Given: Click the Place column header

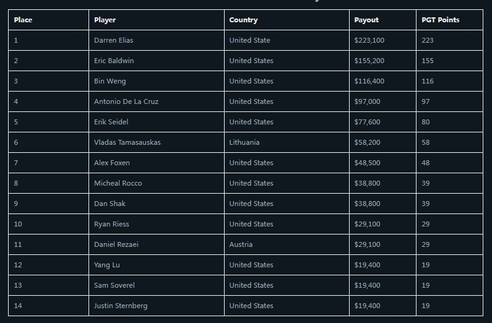Looking at the screenshot, I should 23,20.
